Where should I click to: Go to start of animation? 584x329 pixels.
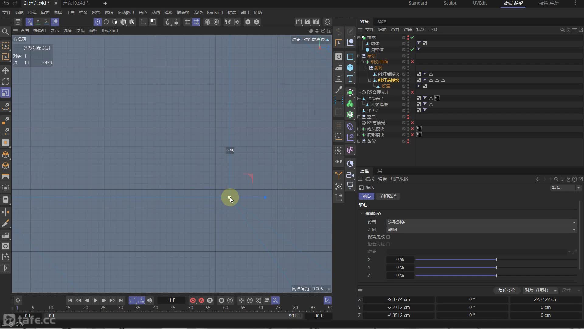(70, 300)
